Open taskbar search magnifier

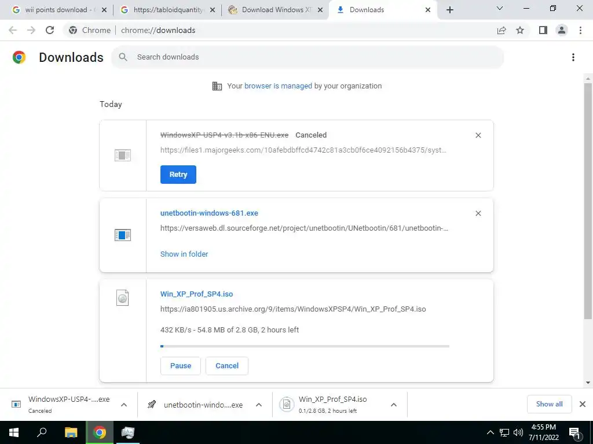coord(42,432)
